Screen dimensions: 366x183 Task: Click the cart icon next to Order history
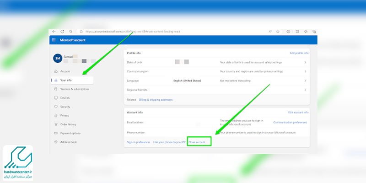[56, 124]
